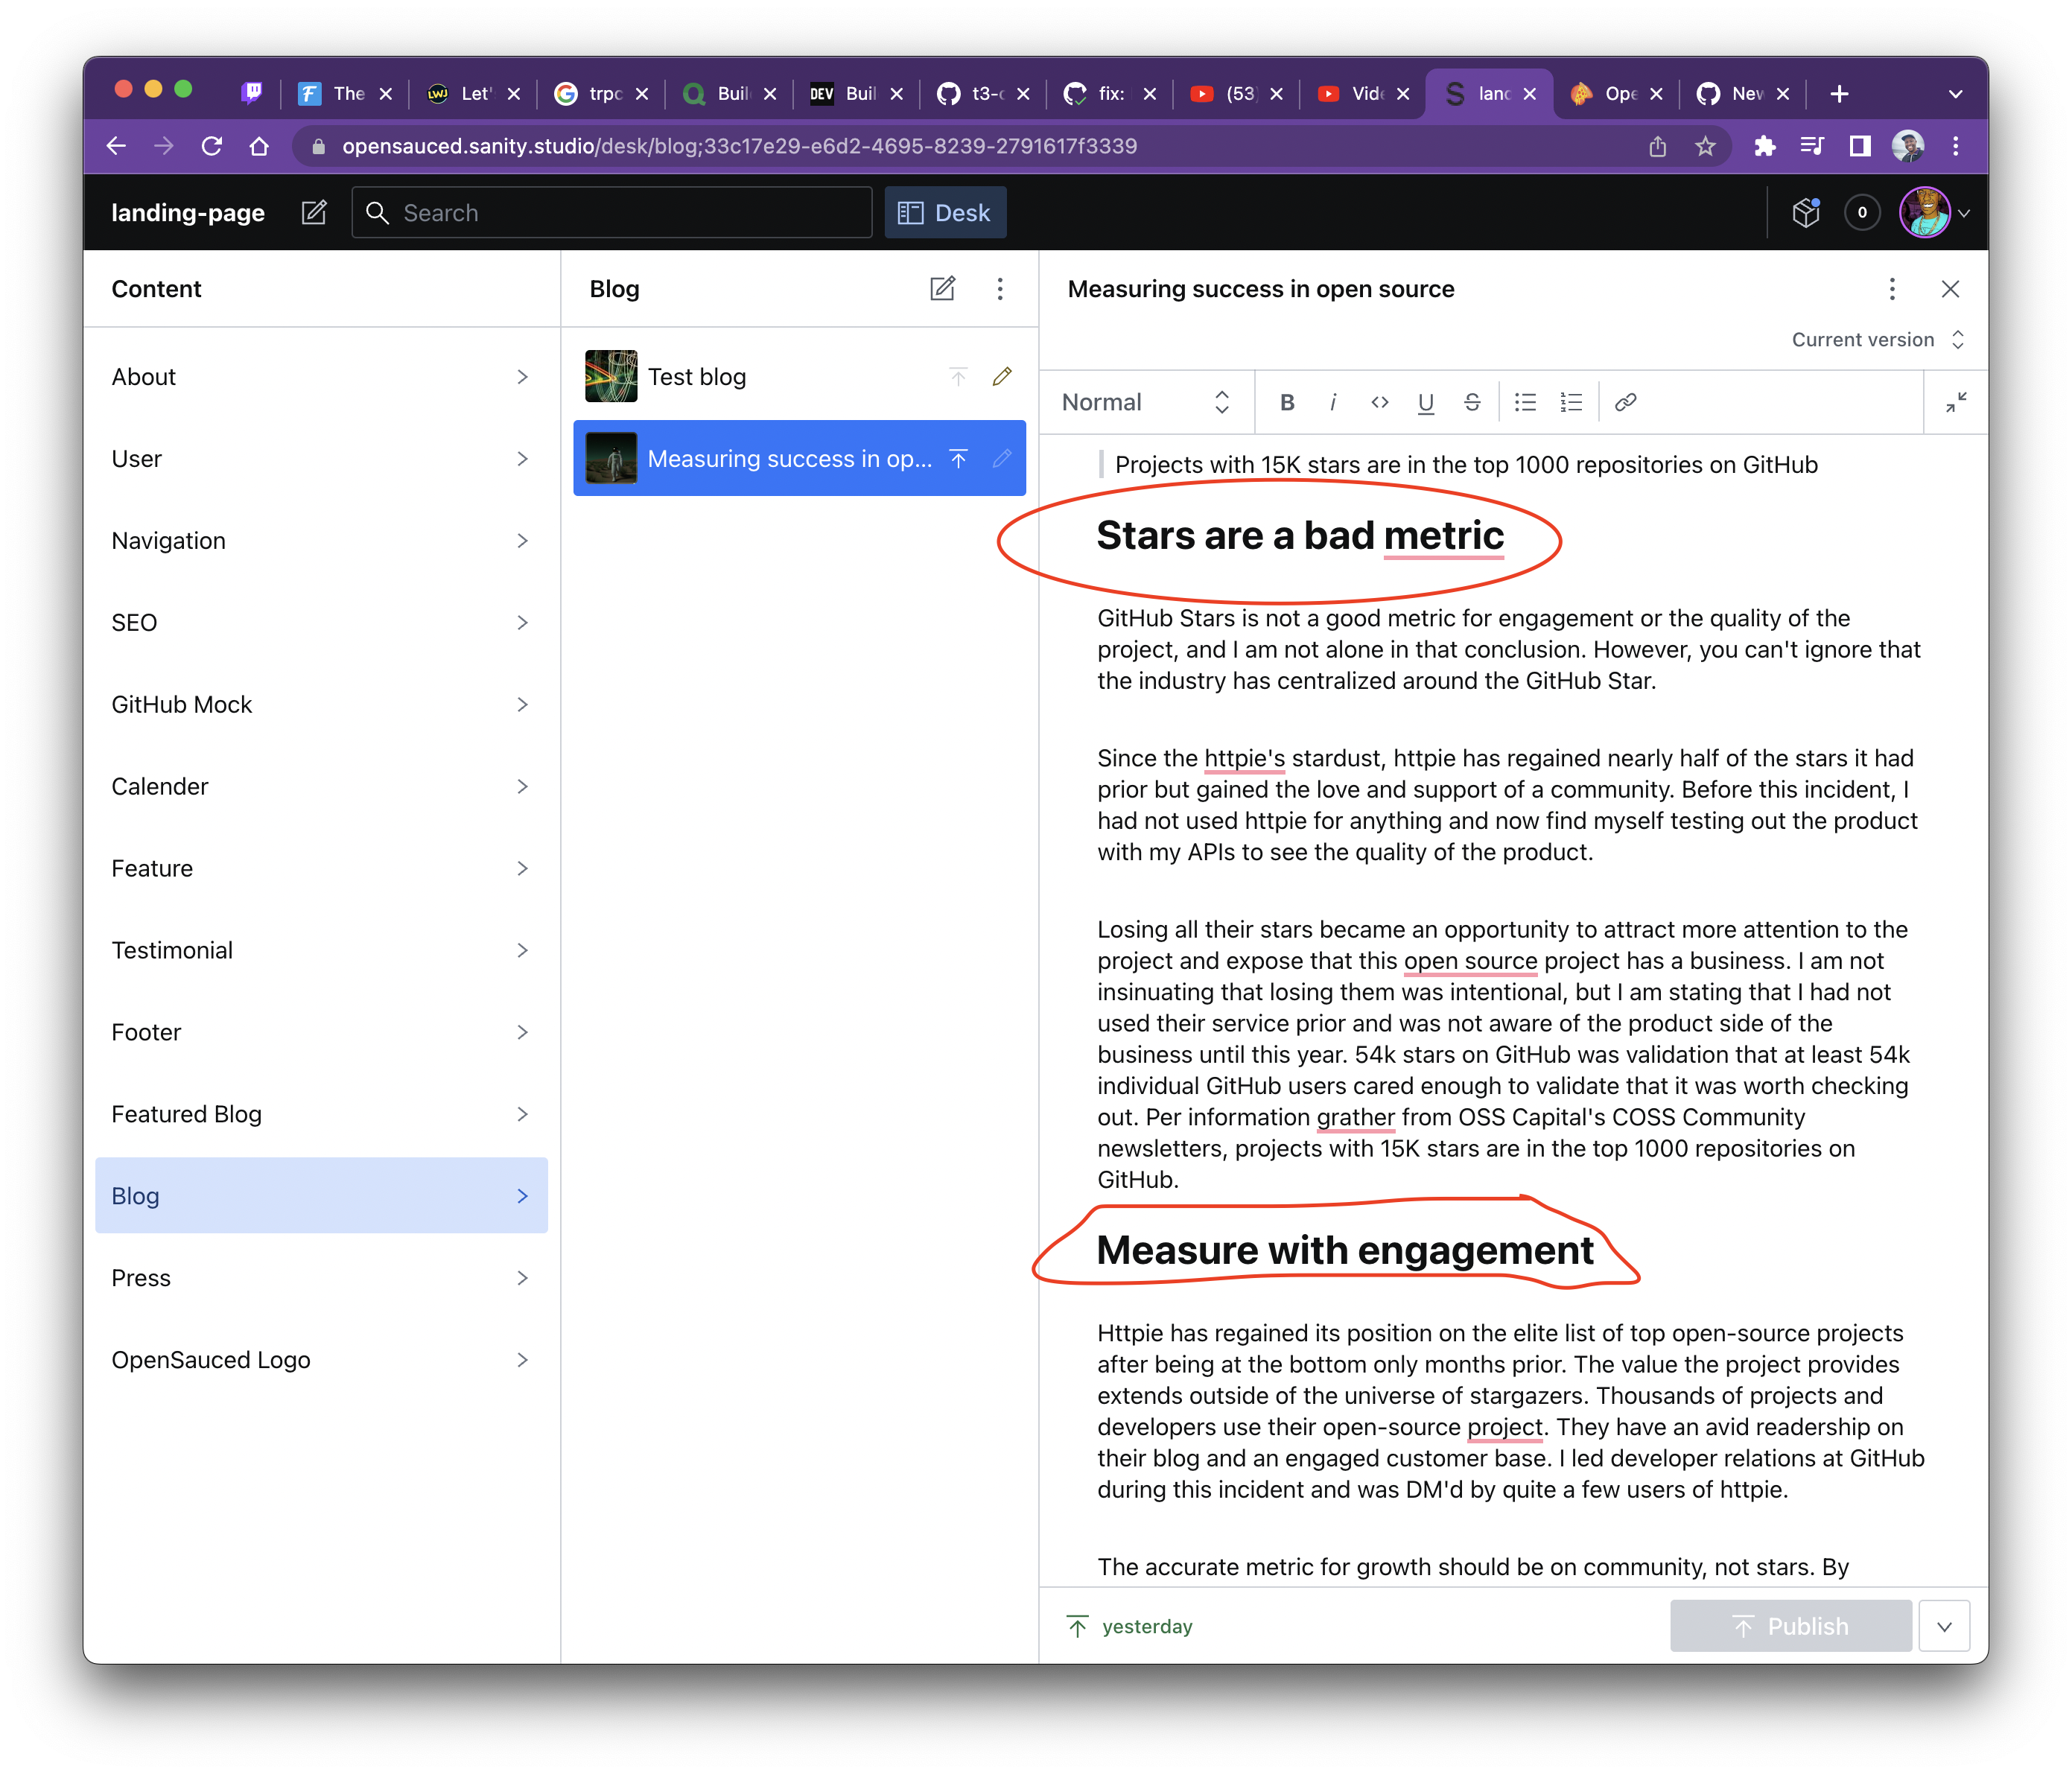Open the About content section
This screenshot has width=2072, height=1774.
pyautogui.click(x=321, y=377)
